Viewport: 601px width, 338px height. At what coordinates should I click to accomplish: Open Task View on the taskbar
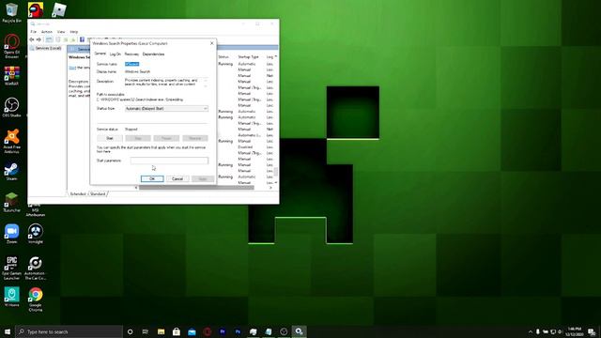146,331
